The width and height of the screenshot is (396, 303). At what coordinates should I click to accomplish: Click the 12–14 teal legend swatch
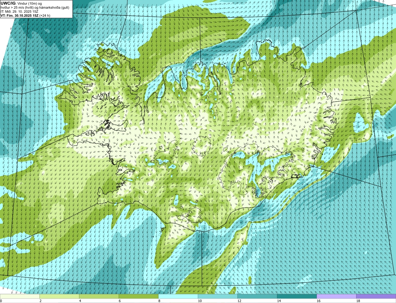(257, 296)
